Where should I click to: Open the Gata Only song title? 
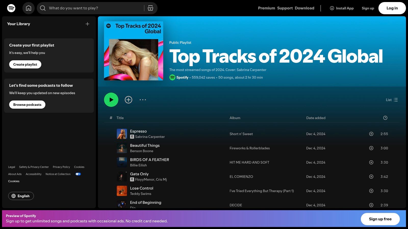pos(139,174)
